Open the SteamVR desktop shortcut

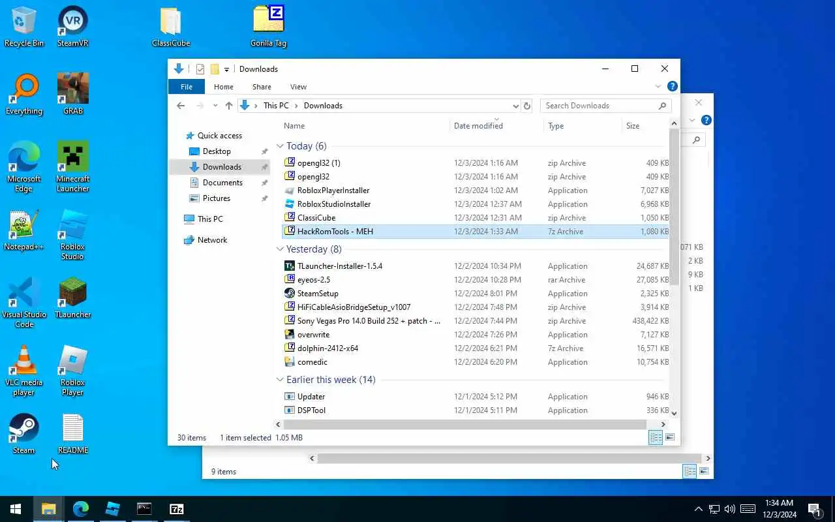click(x=73, y=27)
